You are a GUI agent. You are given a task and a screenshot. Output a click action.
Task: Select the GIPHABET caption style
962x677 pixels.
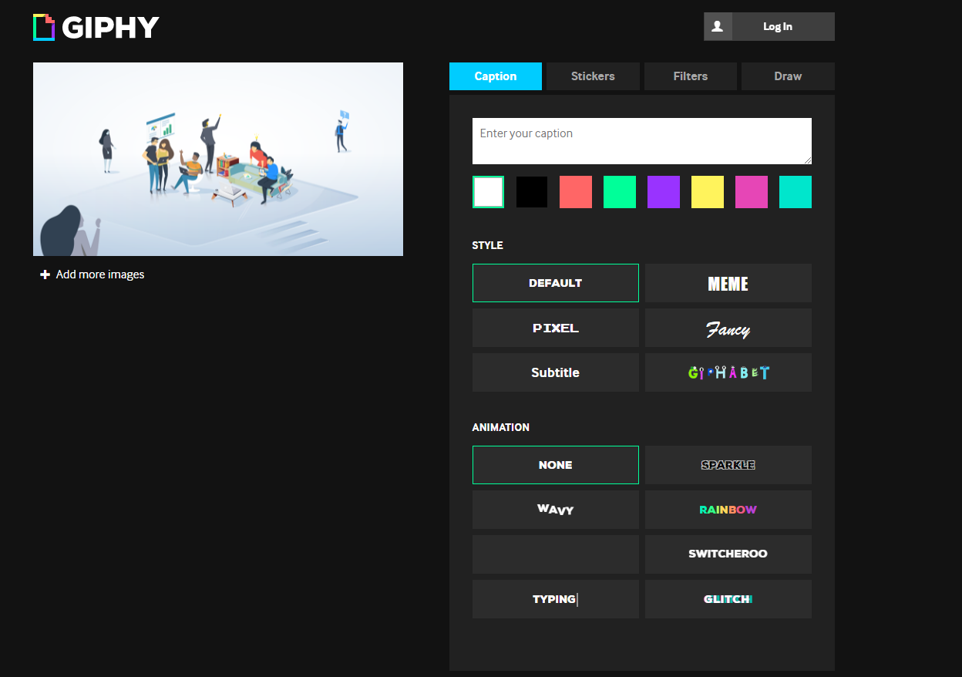point(728,372)
